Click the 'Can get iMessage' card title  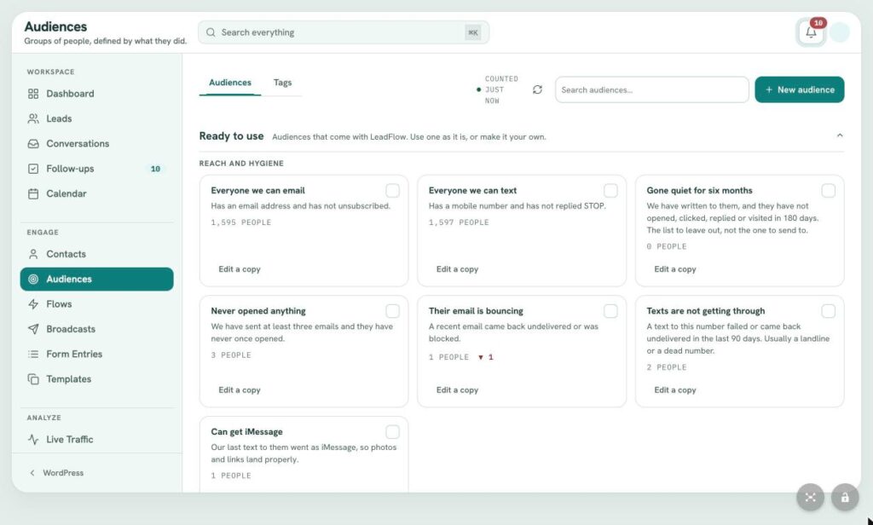(x=246, y=431)
